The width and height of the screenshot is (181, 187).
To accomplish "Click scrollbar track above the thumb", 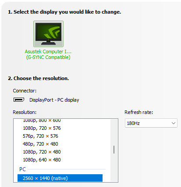I will (114, 132).
